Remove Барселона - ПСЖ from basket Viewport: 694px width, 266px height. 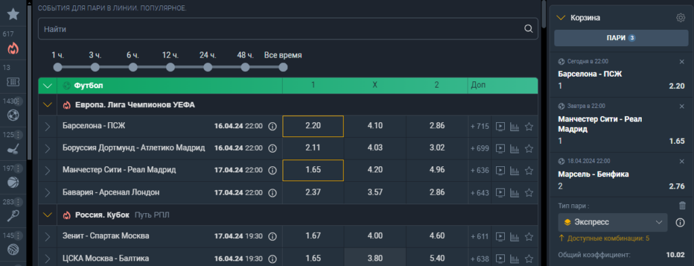(x=682, y=62)
